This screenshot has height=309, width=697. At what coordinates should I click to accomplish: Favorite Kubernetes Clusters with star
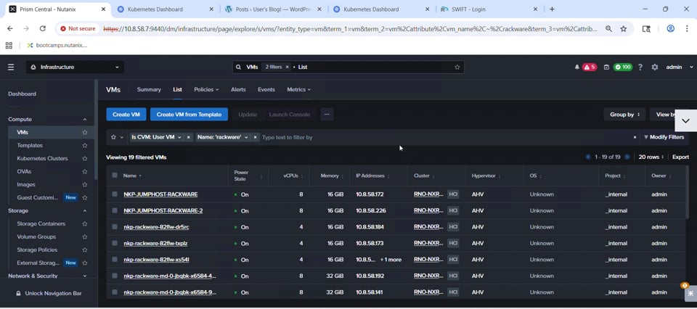[x=84, y=159]
